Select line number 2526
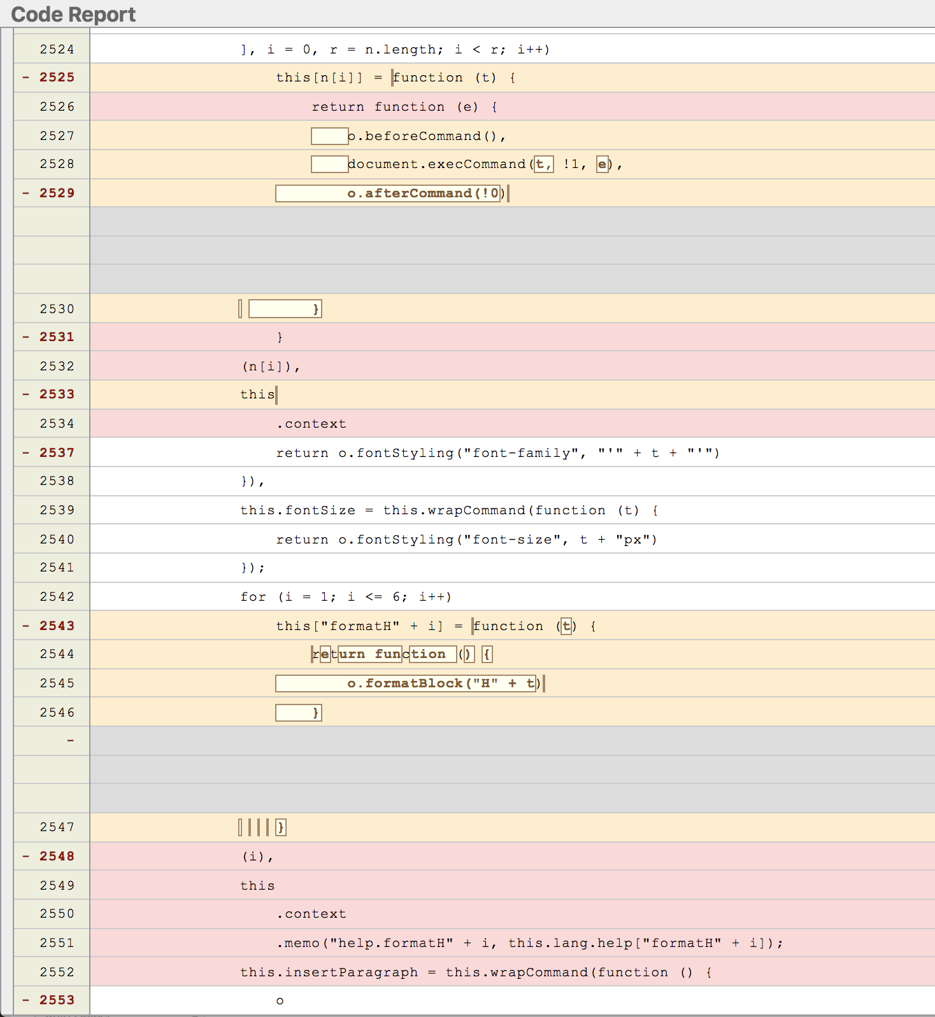This screenshot has height=1017, width=935. point(57,107)
